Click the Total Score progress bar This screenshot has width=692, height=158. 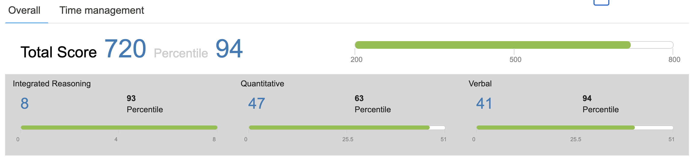(x=514, y=45)
